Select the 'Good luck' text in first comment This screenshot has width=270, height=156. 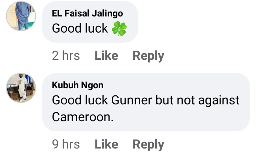(80, 28)
